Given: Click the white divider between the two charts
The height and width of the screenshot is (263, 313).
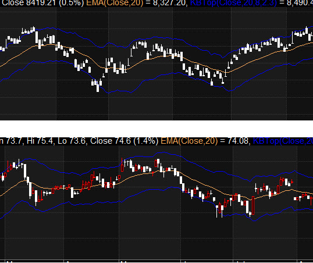Looking at the screenshot, I should point(156,129).
